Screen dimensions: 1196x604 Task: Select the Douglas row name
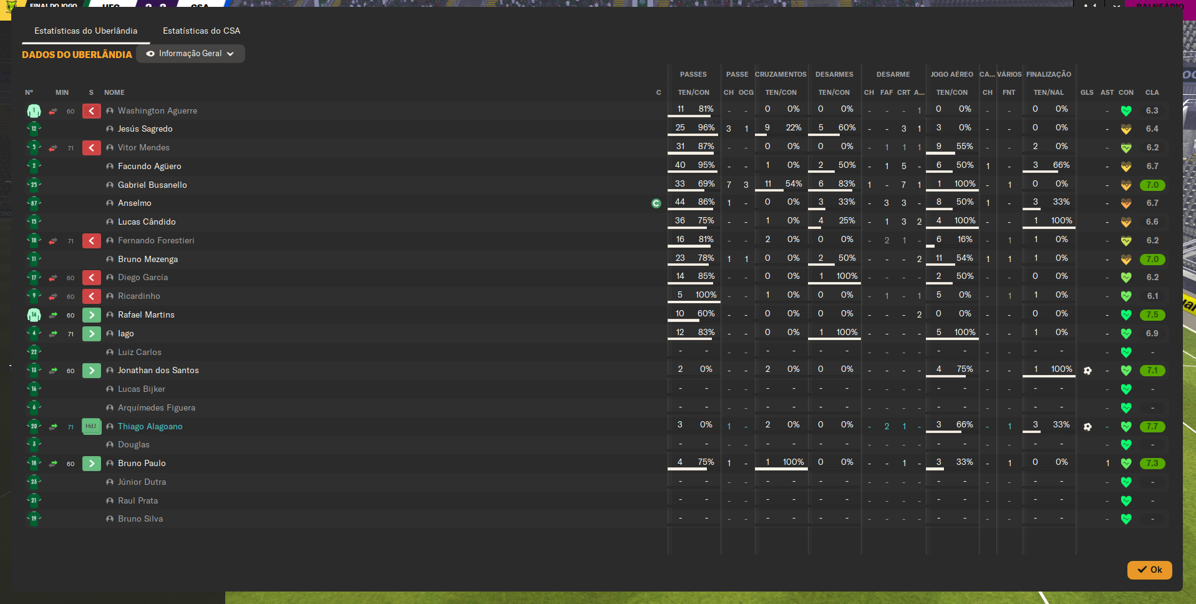pos(134,445)
